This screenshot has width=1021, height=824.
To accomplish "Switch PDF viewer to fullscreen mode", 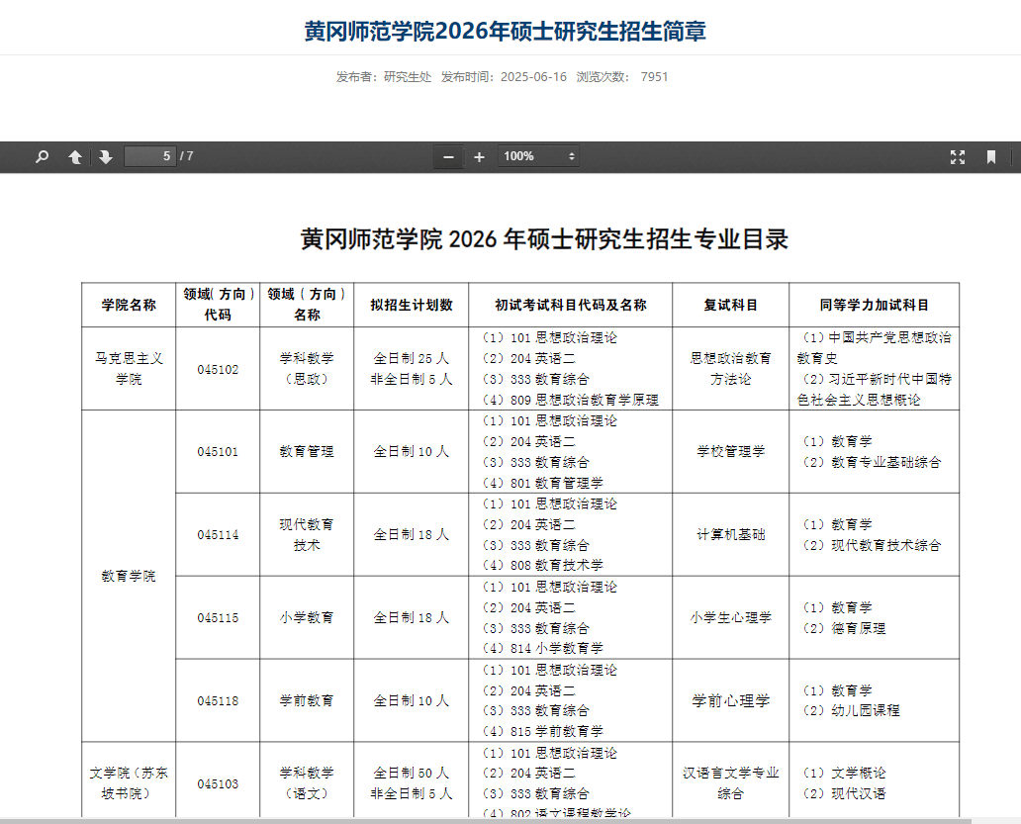I will coord(958,157).
